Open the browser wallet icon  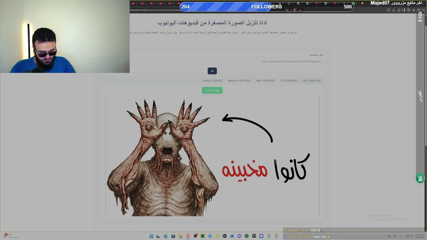(409, 10)
